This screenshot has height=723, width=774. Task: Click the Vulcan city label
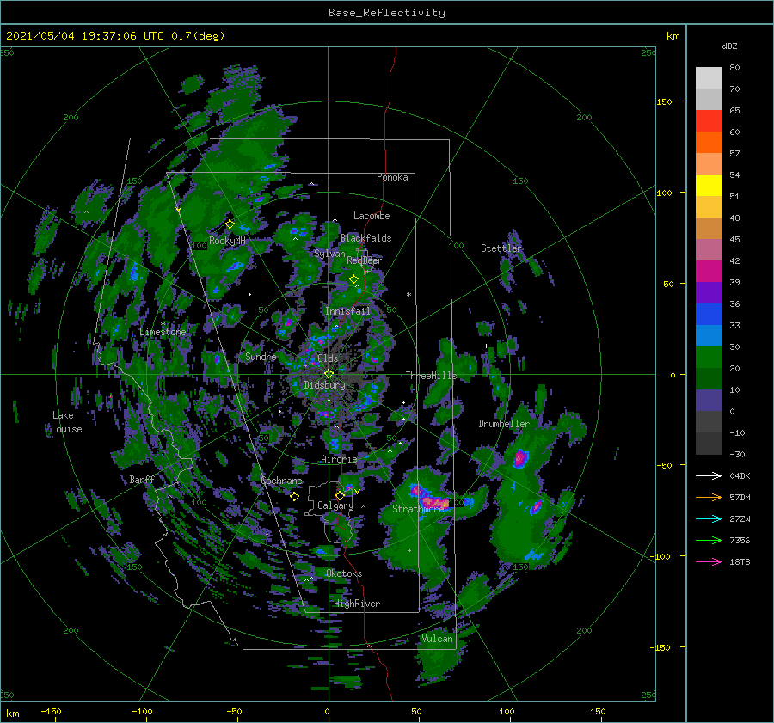438,639
